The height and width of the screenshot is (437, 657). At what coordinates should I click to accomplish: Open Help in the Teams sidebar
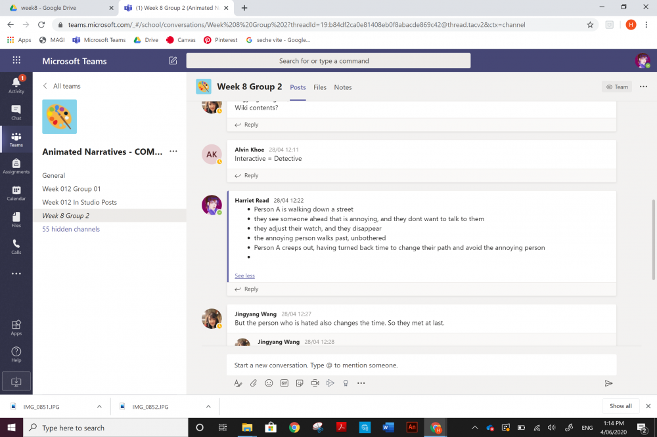pyautogui.click(x=16, y=354)
